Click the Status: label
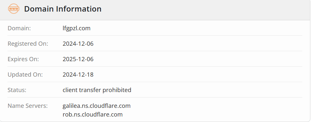Viewport: 311px width, 122px height. pos(17,90)
